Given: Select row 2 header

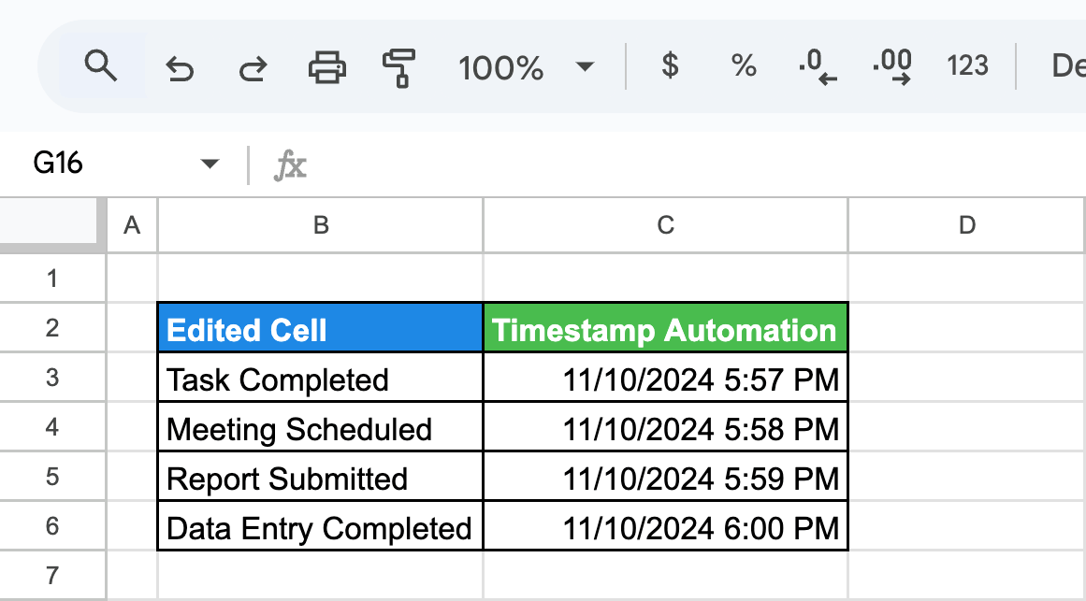Looking at the screenshot, I should [52, 327].
